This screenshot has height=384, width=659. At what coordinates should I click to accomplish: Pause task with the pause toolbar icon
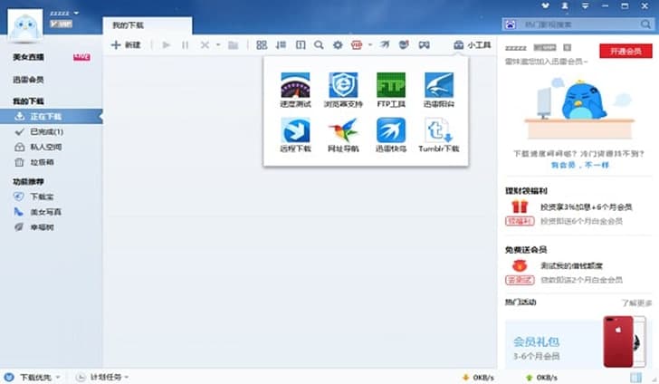pyautogui.click(x=185, y=44)
